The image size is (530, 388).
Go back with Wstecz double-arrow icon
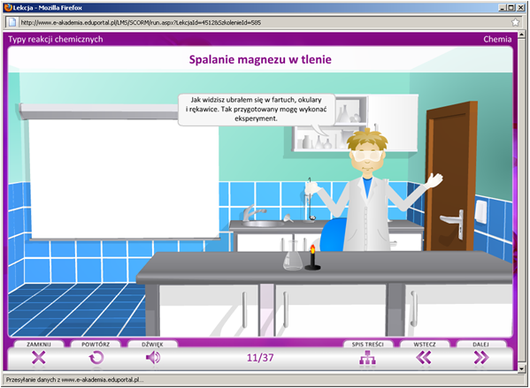(424, 358)
